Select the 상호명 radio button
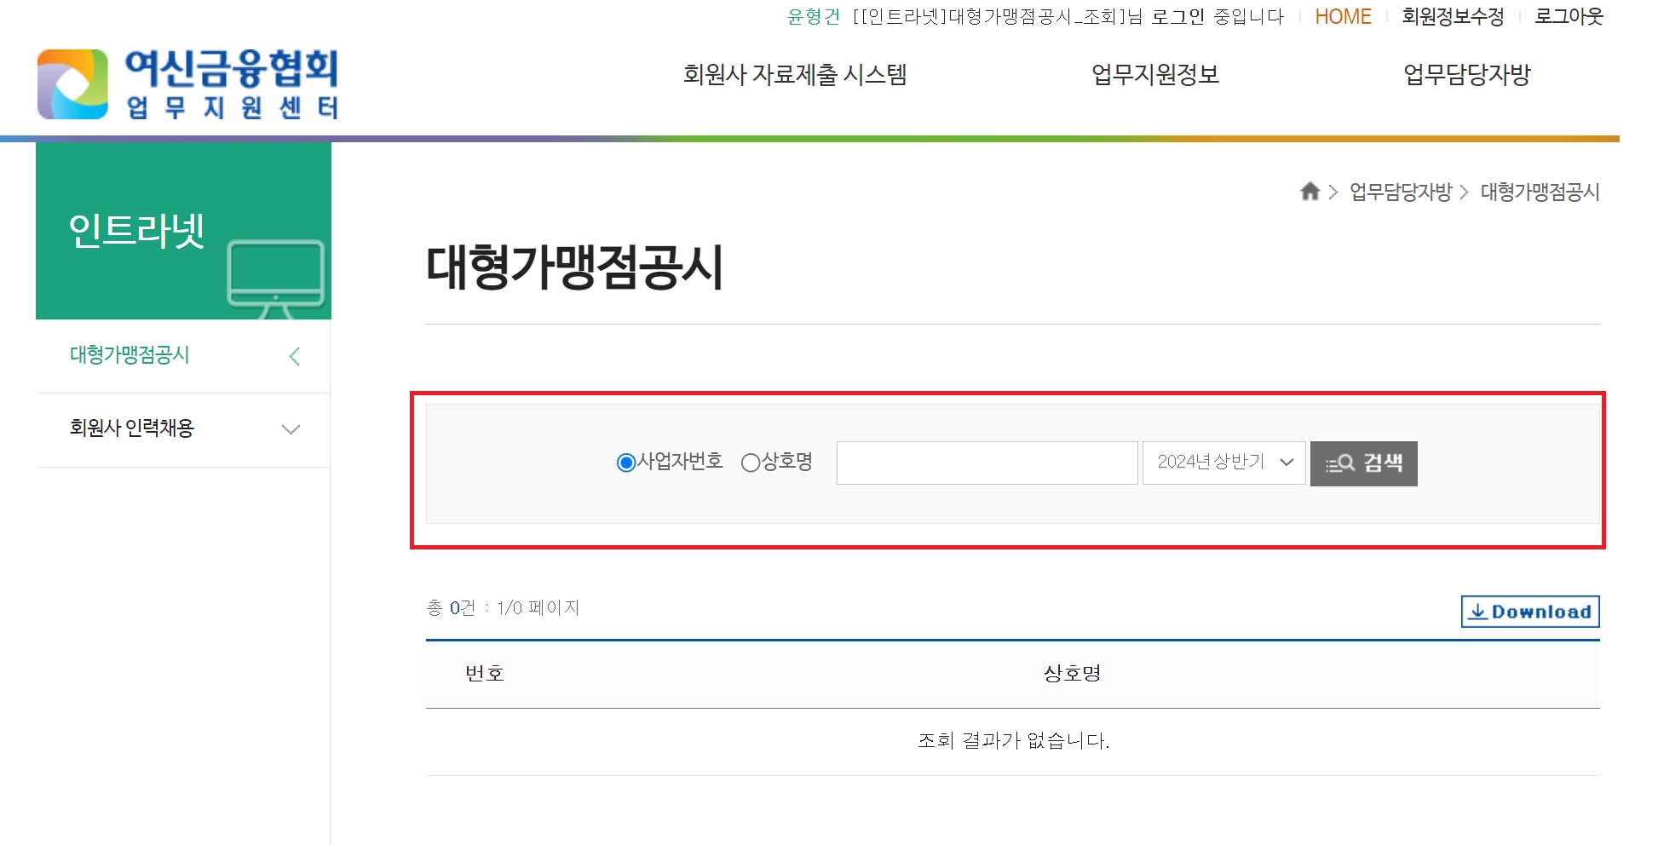 coord(751,463)
